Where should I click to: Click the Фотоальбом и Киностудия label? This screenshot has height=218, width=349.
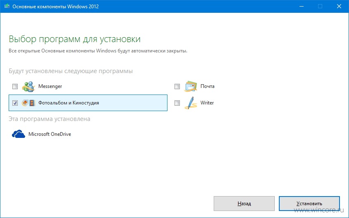pos(68,103)
